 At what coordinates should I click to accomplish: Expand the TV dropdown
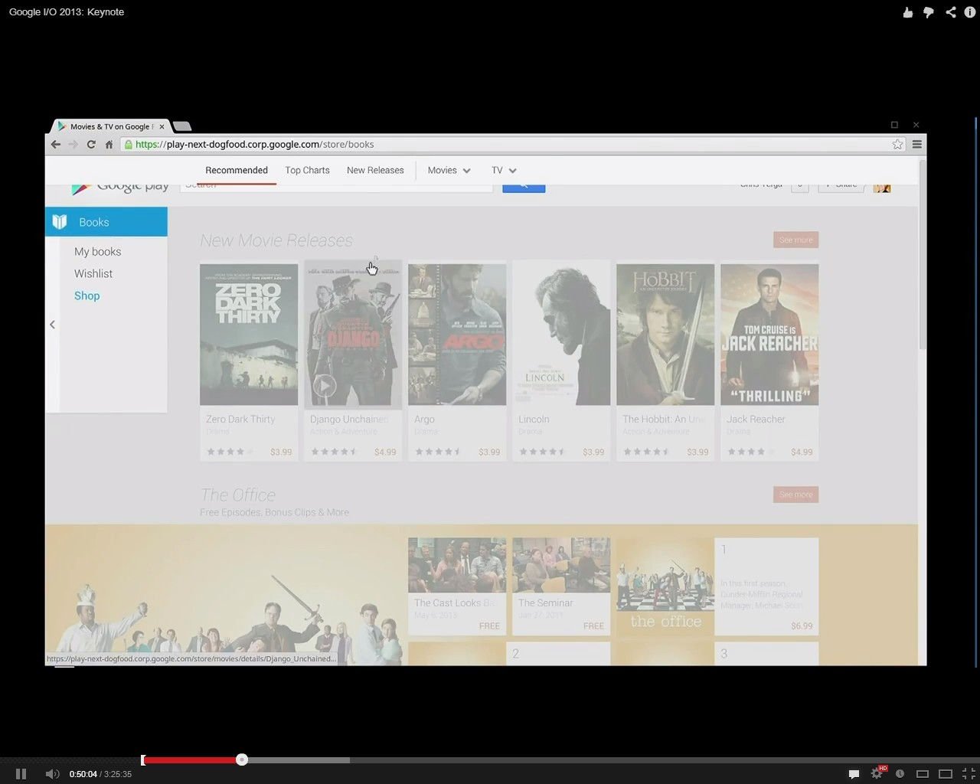click(504, 170)
